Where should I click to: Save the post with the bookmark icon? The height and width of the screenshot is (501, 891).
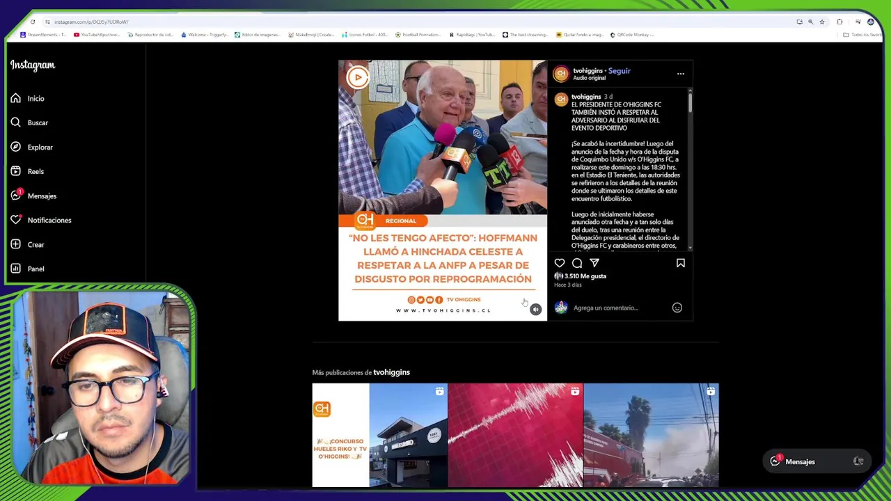(x=681, y=263)
